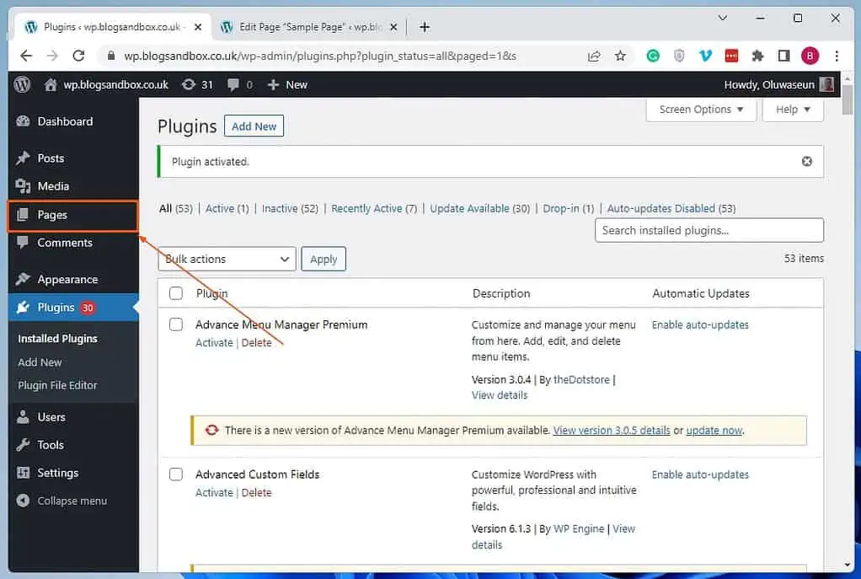Activate Advance Menu Manager Premium

coord(214,342)
